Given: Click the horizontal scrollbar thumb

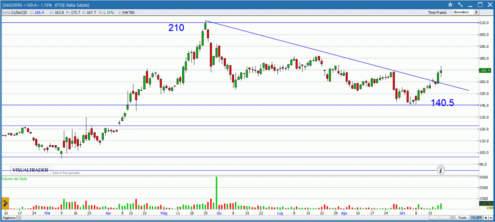Looking at the screenshot, I should tap(439, 218).
